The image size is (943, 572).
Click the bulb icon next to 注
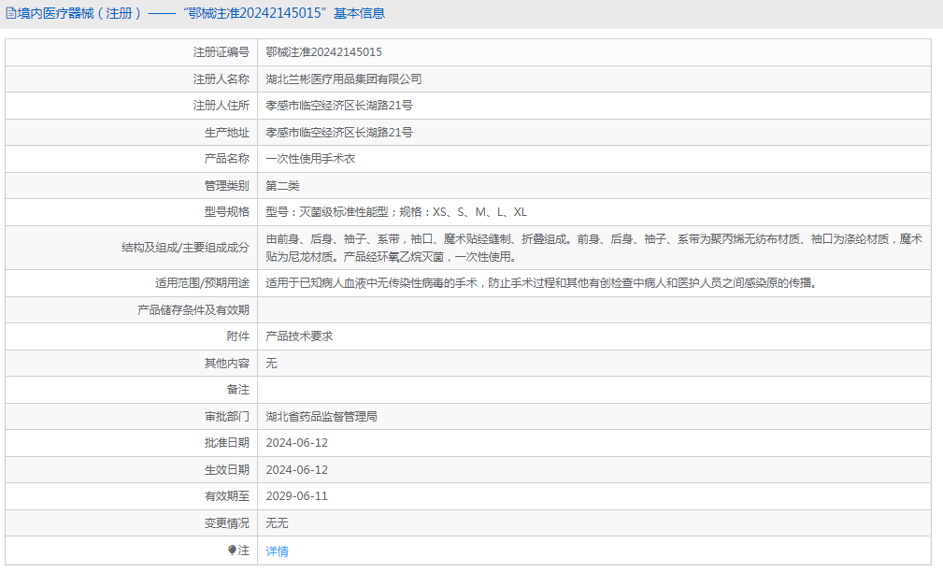(x=232, y=550)
